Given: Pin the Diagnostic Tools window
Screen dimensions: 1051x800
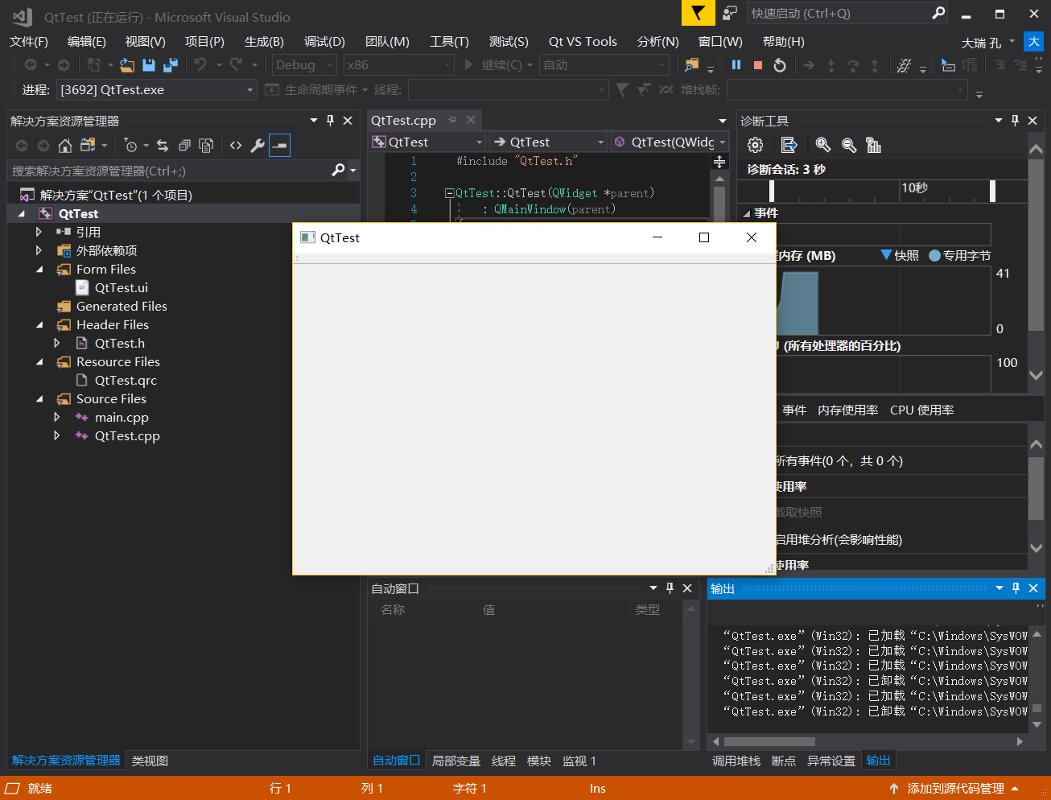Looking at the screenshot, I should 1015,120.
